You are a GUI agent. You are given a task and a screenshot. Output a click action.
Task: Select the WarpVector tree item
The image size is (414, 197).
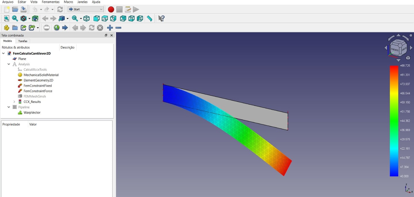point(32,113)
